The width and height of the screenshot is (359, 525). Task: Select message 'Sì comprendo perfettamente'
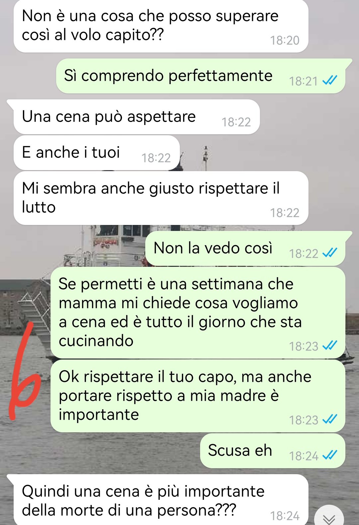coord(201,76)
